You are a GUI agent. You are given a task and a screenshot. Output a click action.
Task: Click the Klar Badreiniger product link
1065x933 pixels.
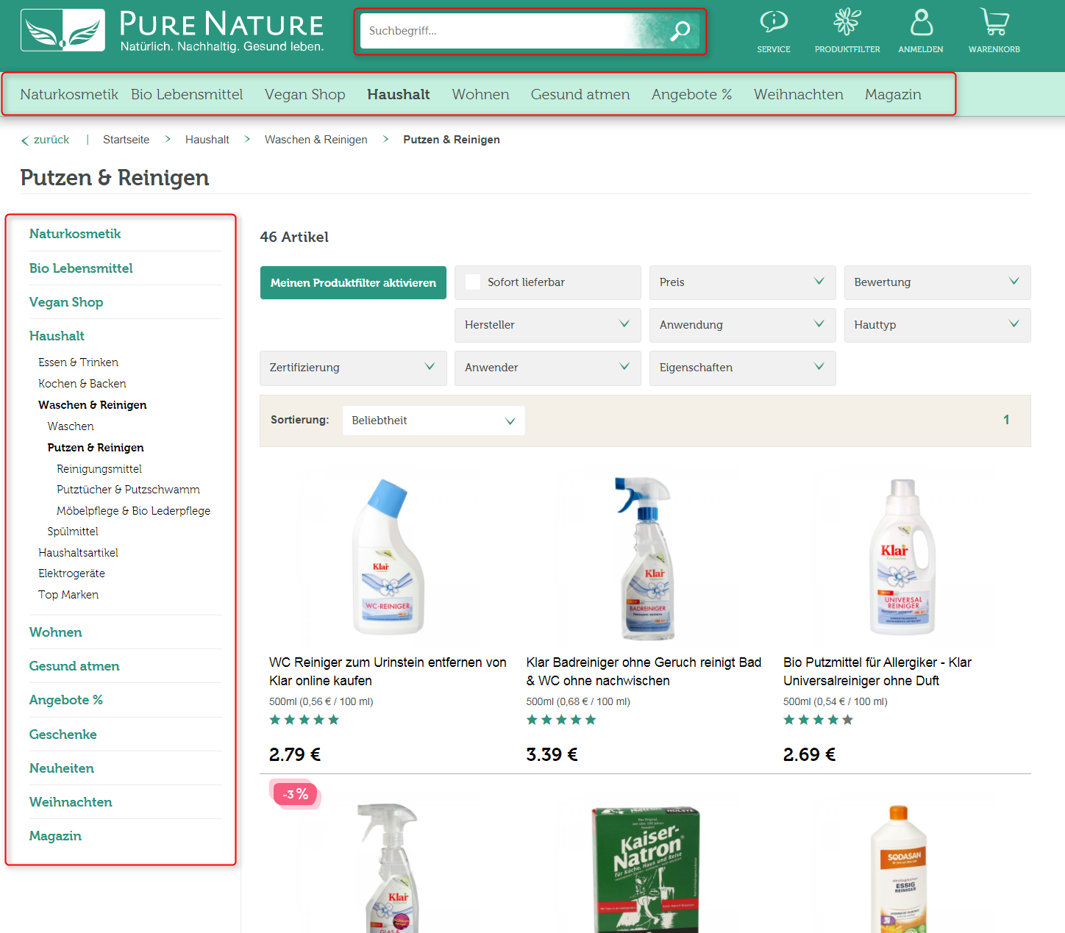point(643,671)
